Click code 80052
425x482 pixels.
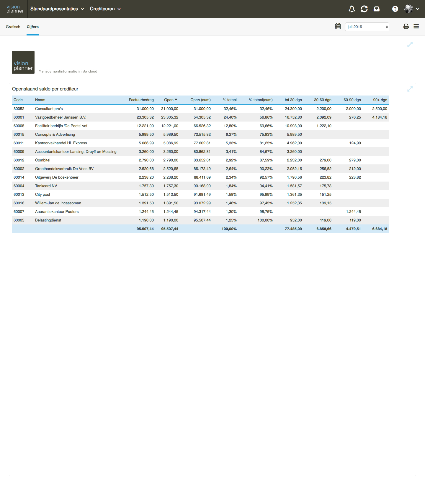[19, 109]
